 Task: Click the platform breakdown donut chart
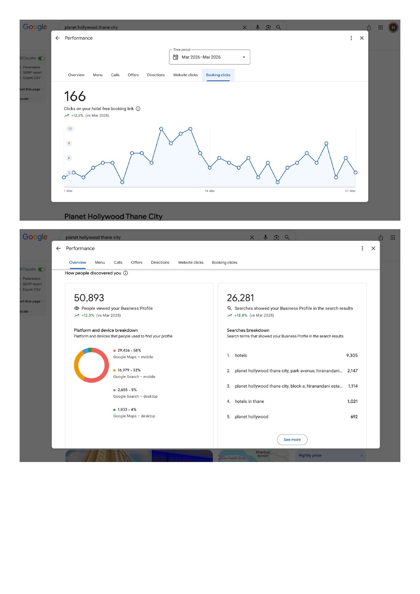point(91,365)
